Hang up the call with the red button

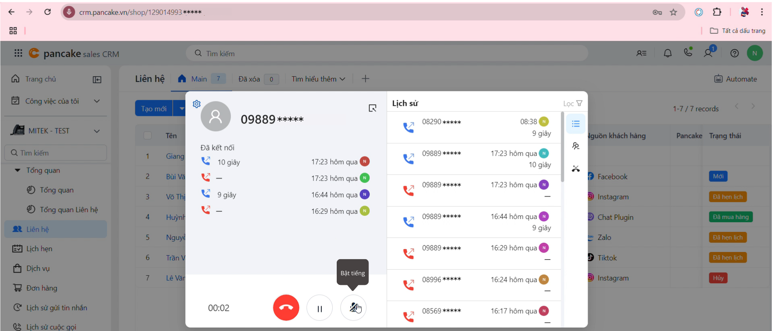point(286,308)
